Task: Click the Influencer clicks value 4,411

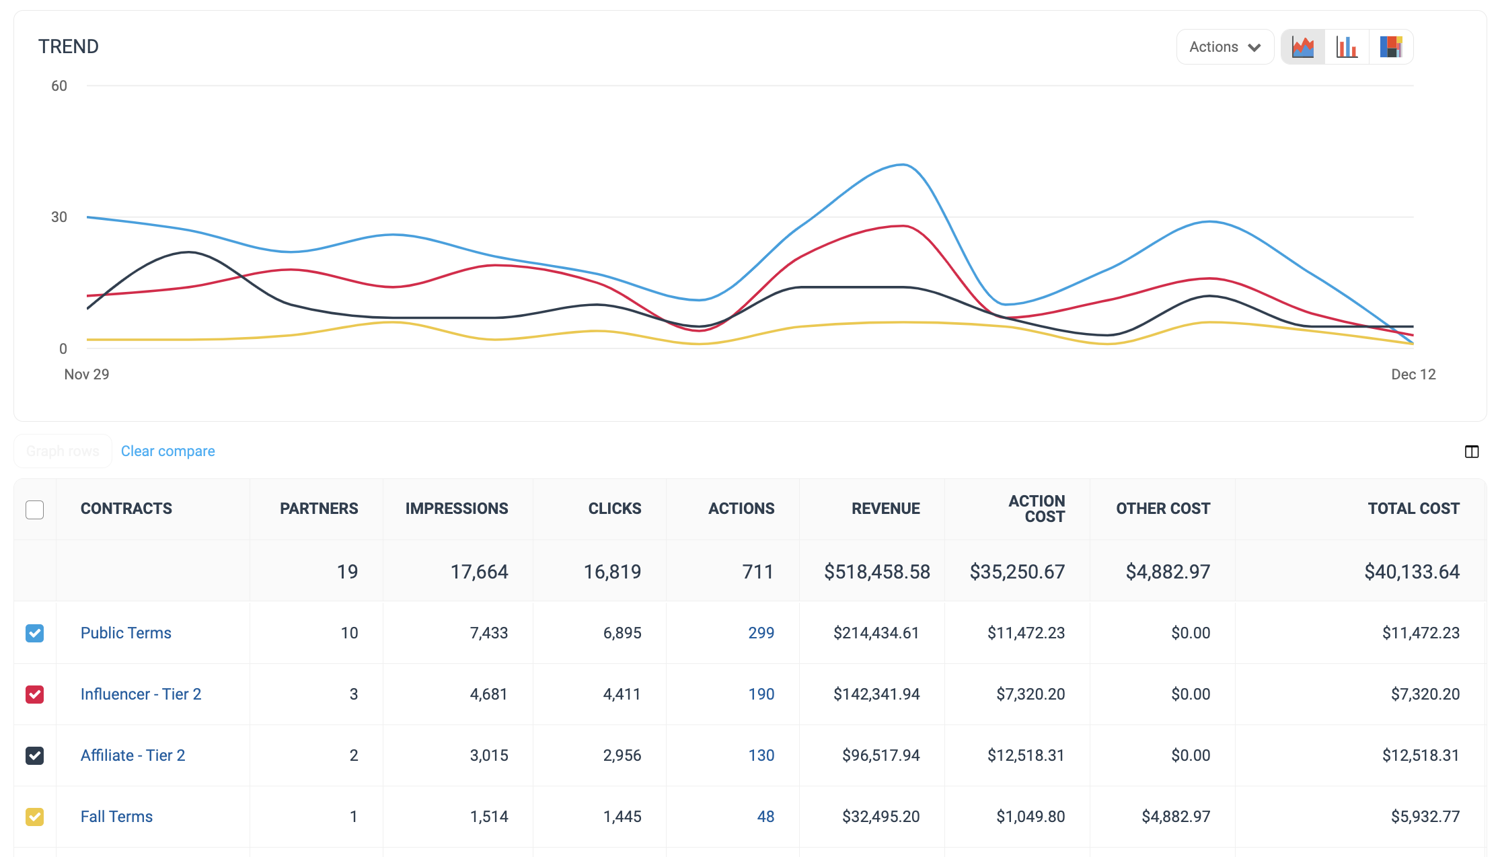Action: (x=622, y=694)
